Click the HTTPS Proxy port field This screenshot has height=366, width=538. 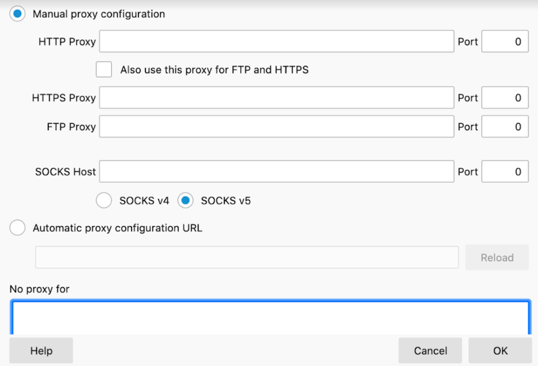tap(505, 98)
